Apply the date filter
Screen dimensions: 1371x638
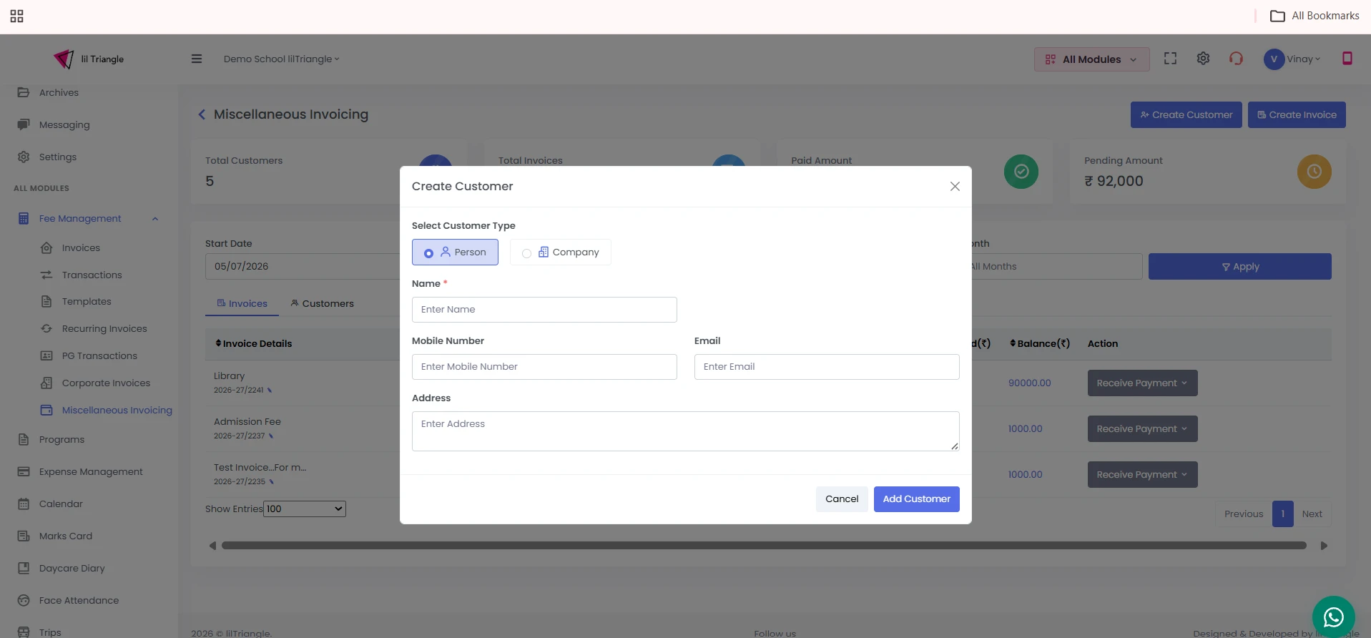[x=1239, y=266]
